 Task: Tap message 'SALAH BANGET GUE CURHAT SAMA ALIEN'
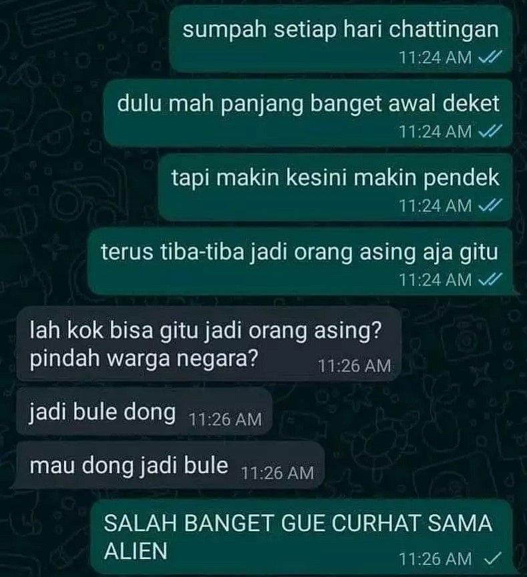(301, 537)
